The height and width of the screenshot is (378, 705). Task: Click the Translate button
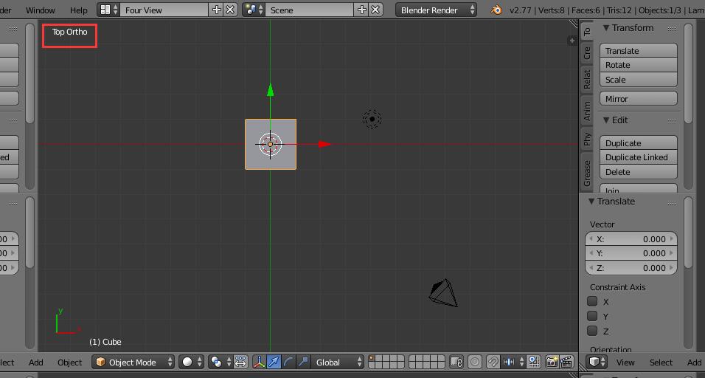639,50
